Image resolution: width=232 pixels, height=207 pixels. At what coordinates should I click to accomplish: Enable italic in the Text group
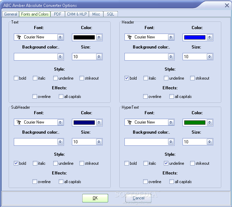click(x=35, y=78)
